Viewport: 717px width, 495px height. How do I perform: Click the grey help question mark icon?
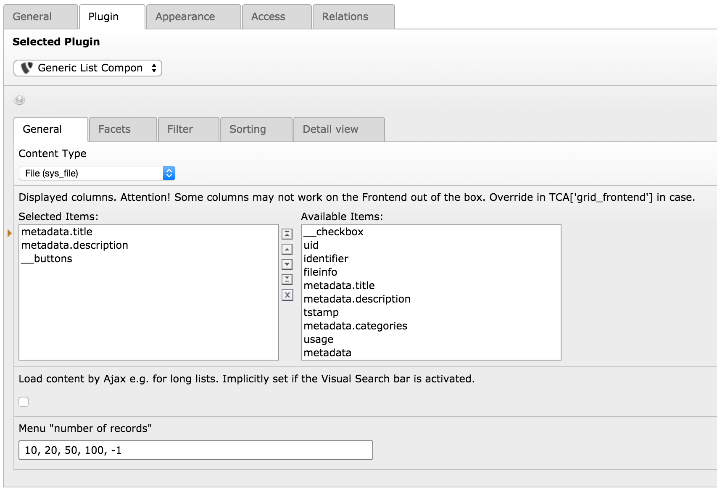coord(19,100)
